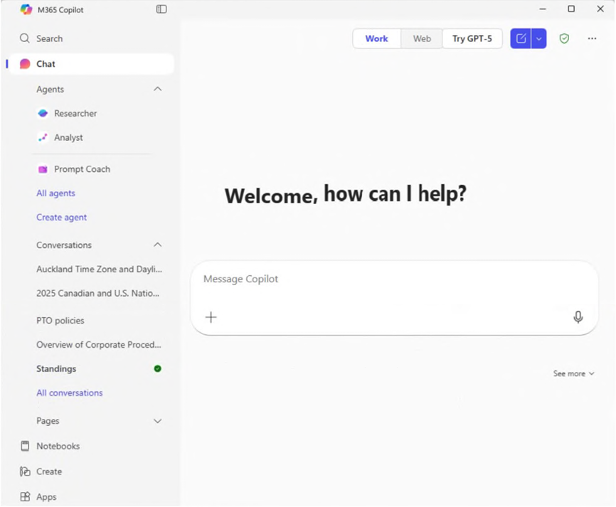Viewport: 616px width, 507px height.
Task: Expand the Pages section chevron
Action: (157, 421)
